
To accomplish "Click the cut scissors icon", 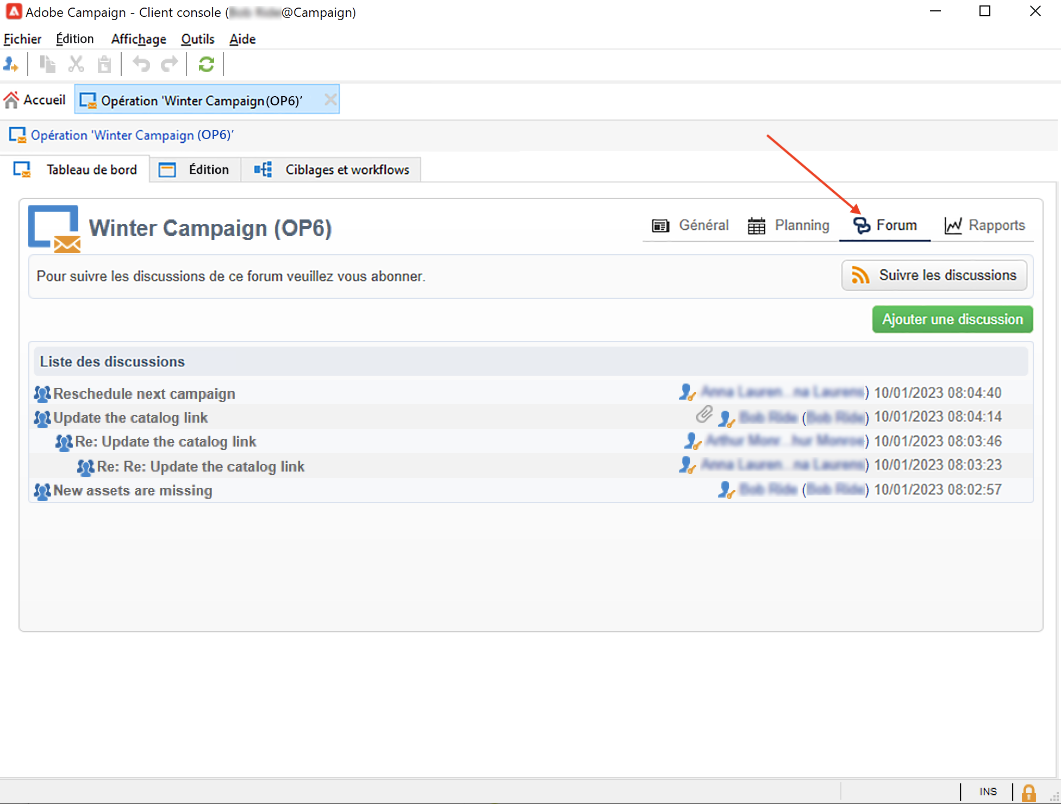I will [76, 65].
